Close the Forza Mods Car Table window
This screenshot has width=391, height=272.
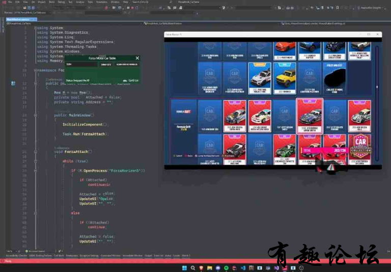[137, 58]
